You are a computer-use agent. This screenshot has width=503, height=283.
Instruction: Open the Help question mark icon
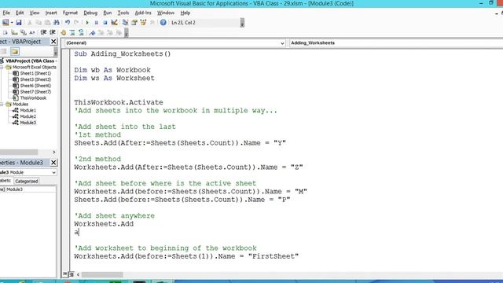[x=163, y=23]
